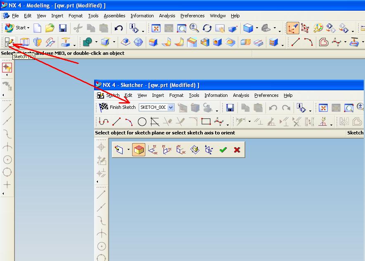Click Finish Sketch button
Screen dimensions: 365x261
click(x=117, y=107)
